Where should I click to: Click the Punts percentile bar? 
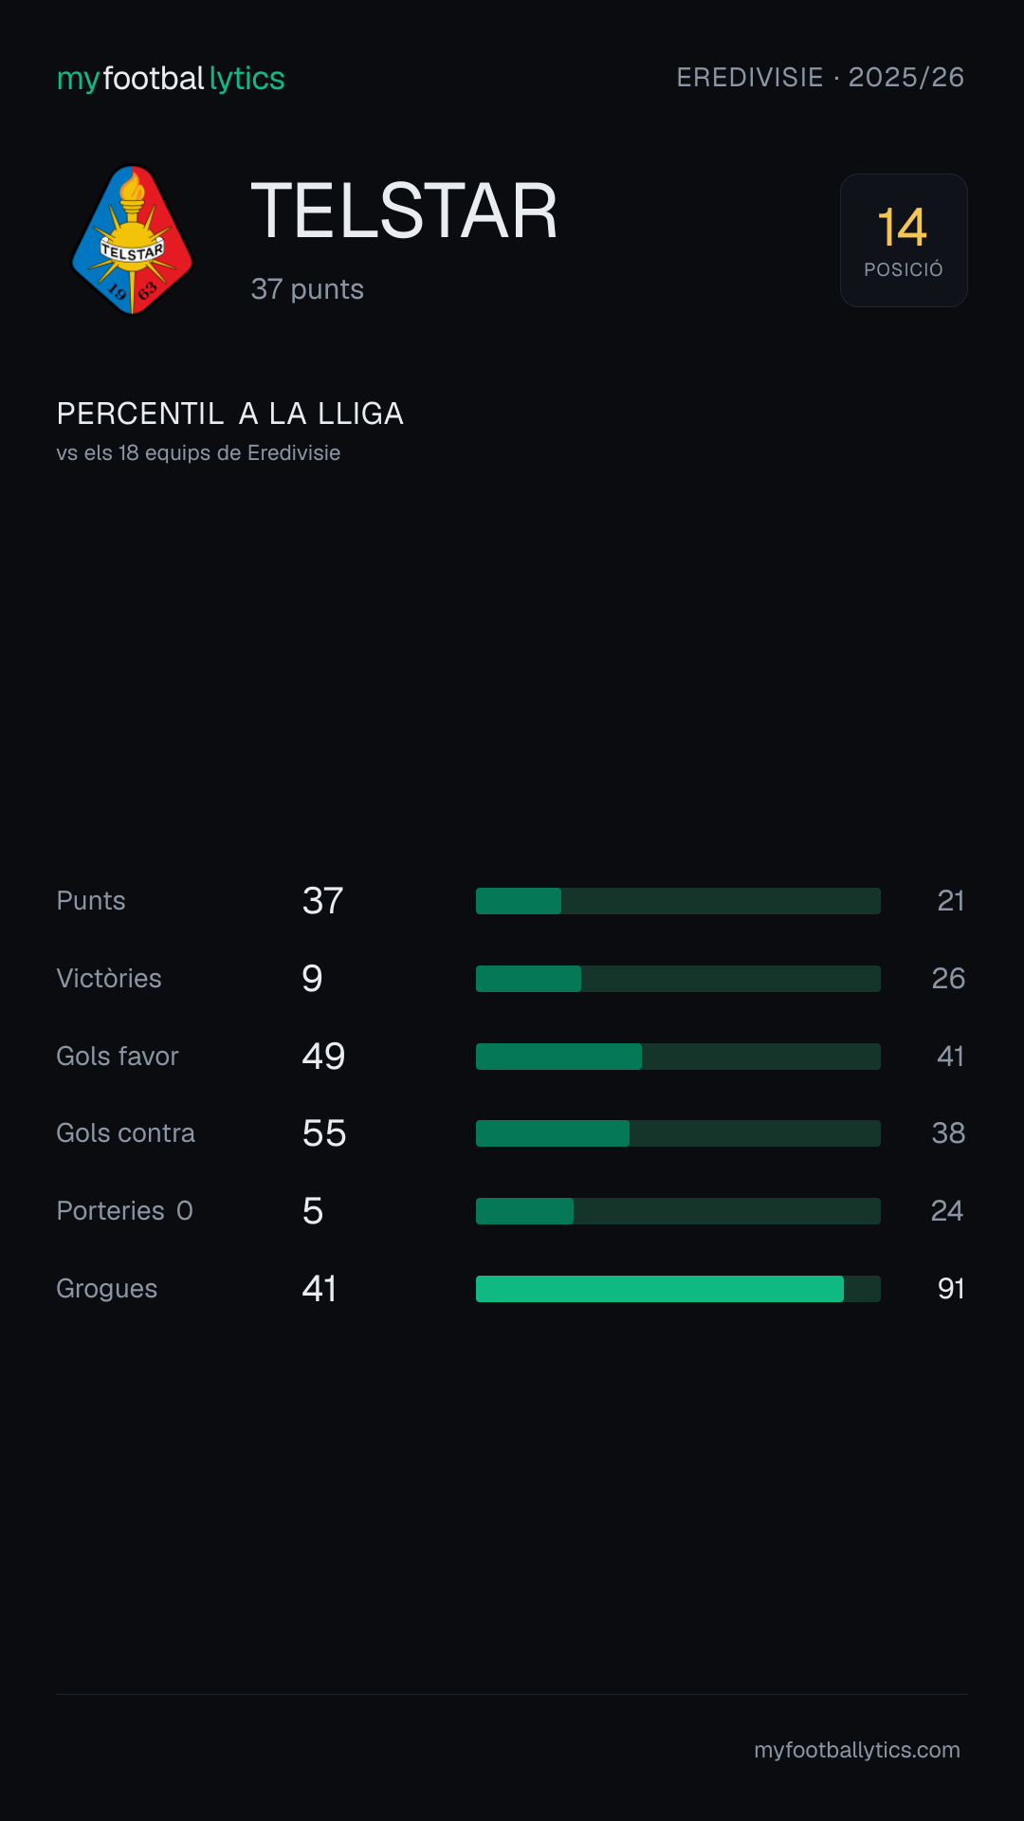tap(678, 901)
